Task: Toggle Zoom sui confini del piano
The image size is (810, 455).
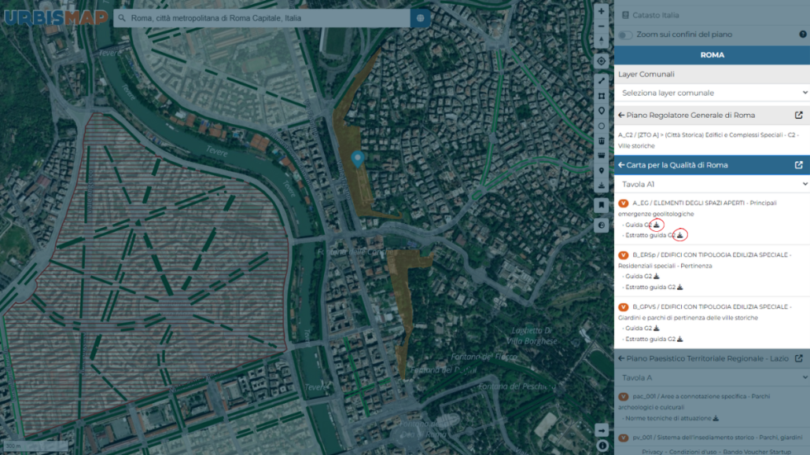Action: (x=625, y=35)
